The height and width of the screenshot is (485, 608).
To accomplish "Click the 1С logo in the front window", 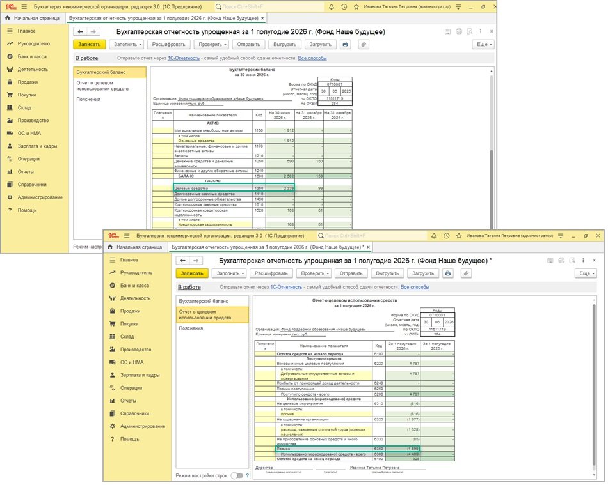I will [x=113, y=236].
